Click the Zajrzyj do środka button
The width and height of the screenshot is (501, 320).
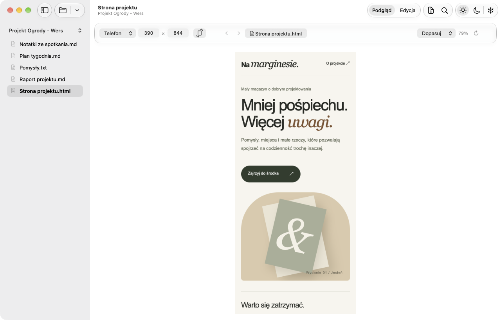(271, 174)
